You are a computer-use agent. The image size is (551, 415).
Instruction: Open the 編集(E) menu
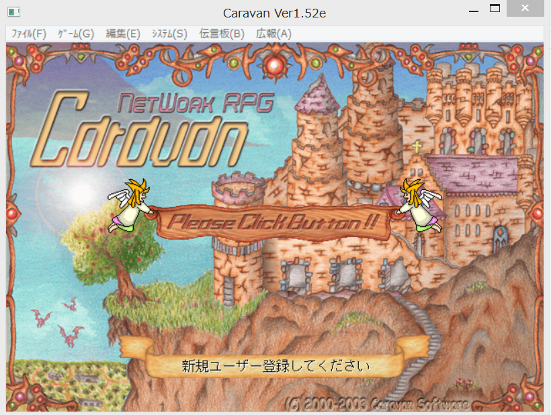pos(123,34)
